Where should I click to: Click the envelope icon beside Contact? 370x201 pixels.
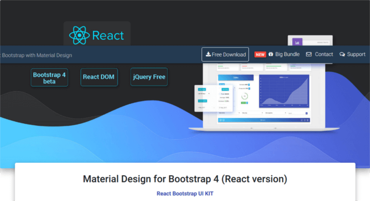tap(309, 54)
